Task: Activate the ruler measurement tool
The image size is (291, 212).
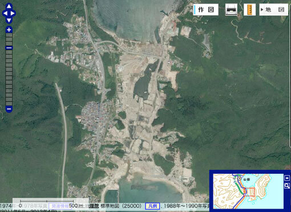Action: pos(249,10)
